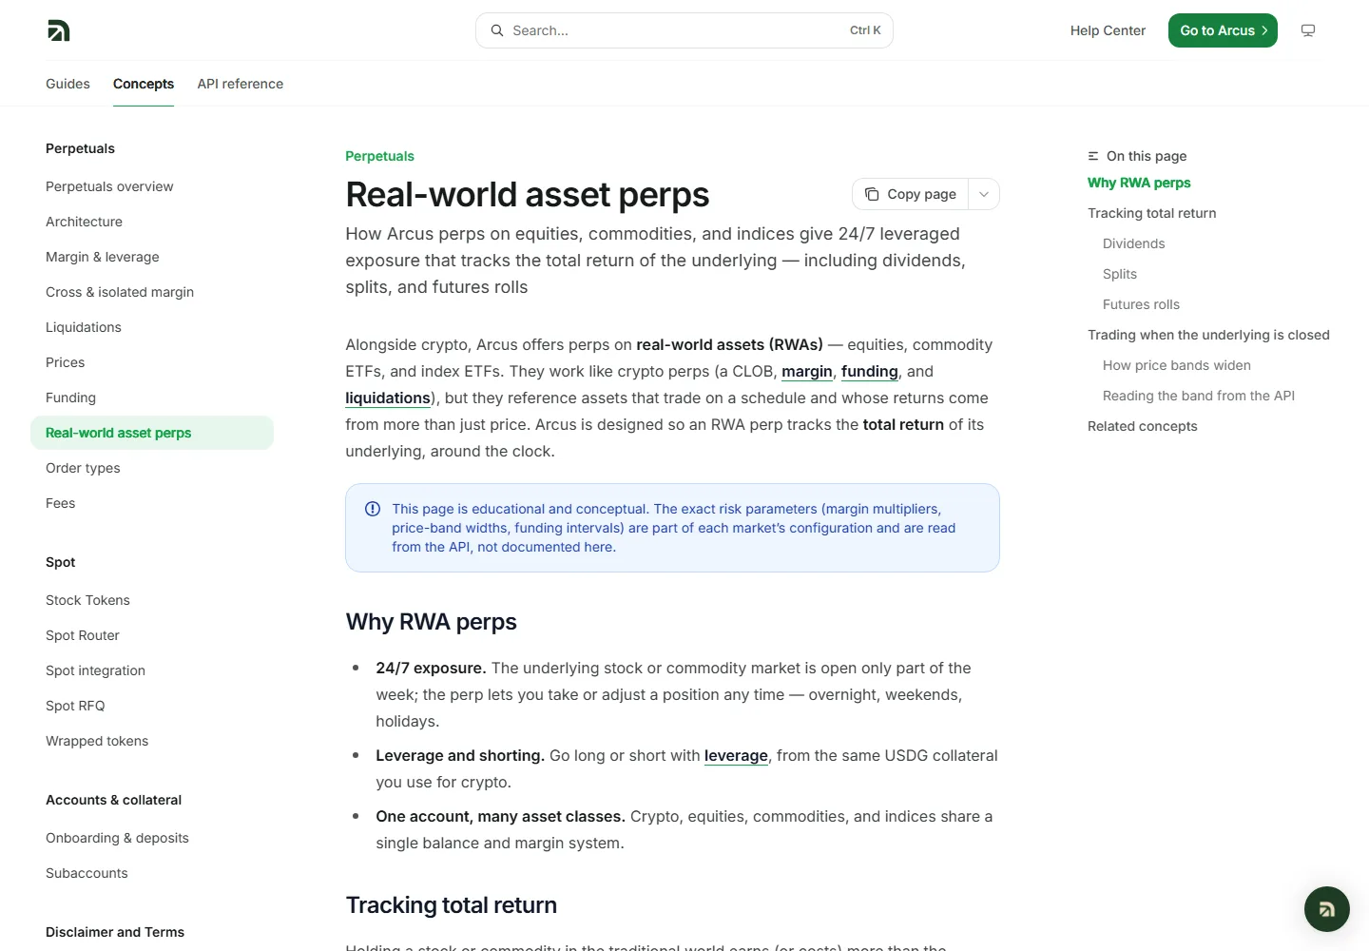Open the Order types page
This screenshot has height=951, width=1369.
point(83,468)
